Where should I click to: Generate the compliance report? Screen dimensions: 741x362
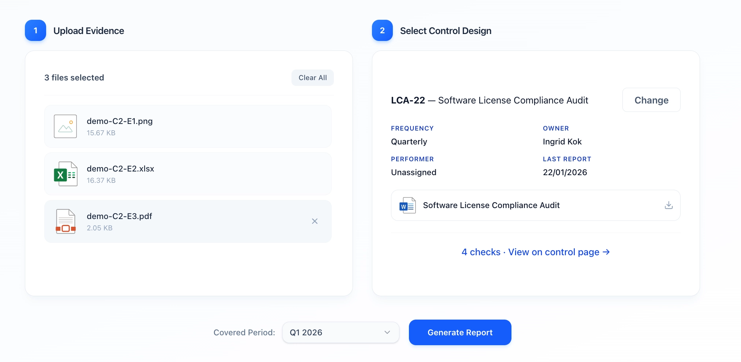click(x=460, y=332)
